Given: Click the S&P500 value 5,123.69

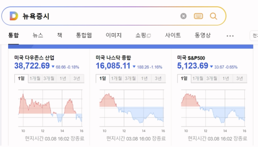Looking at the screenshot, I should click(193, 66).
